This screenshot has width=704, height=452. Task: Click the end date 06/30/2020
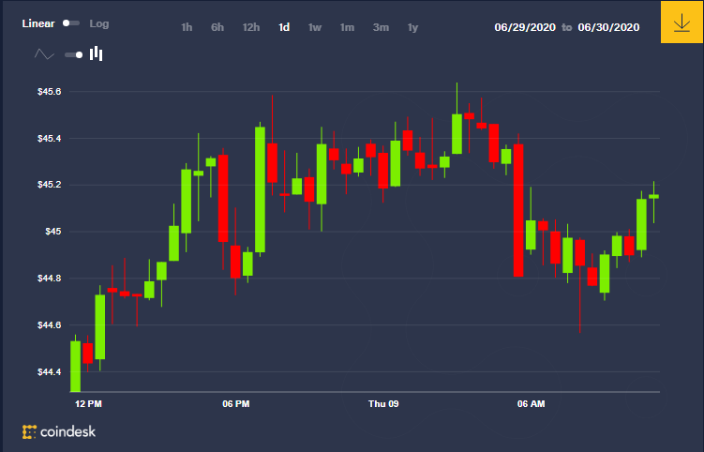point(608,27)
